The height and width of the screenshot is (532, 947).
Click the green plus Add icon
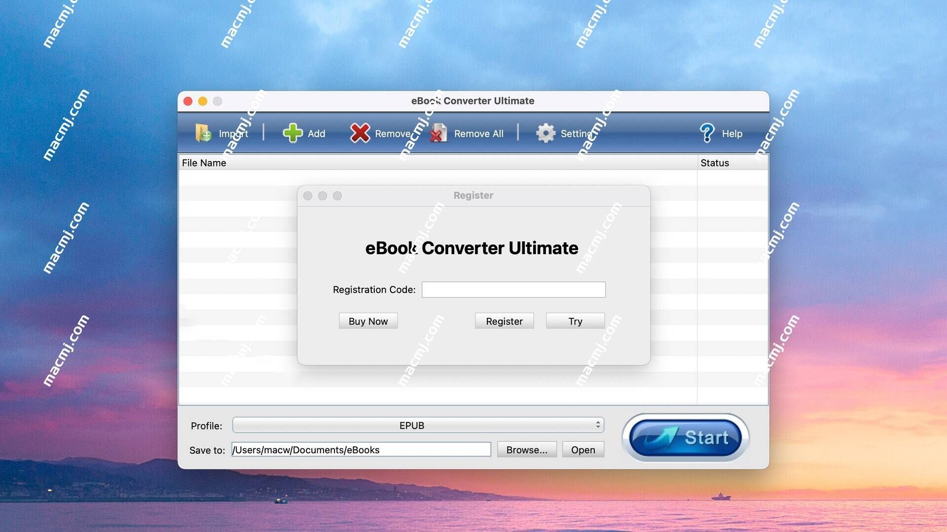coord(292,133)
